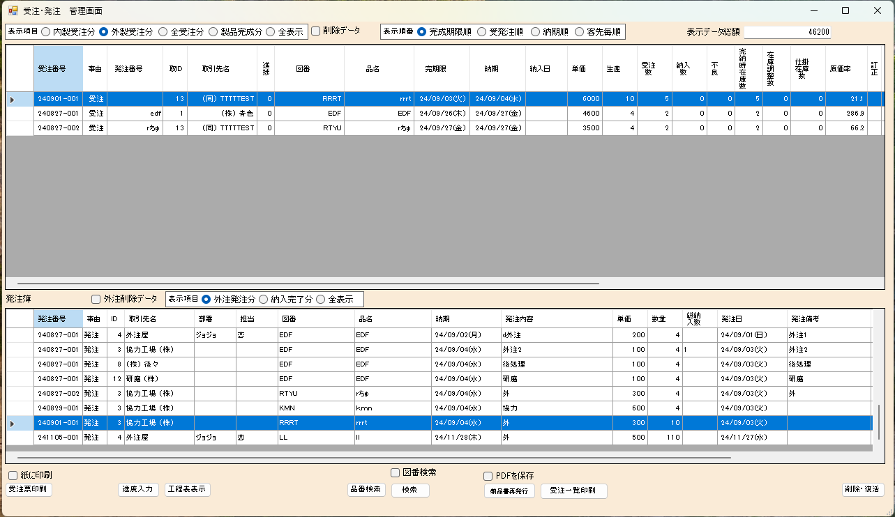Click the quantity cell 110
895x517 pixels.
665,437
